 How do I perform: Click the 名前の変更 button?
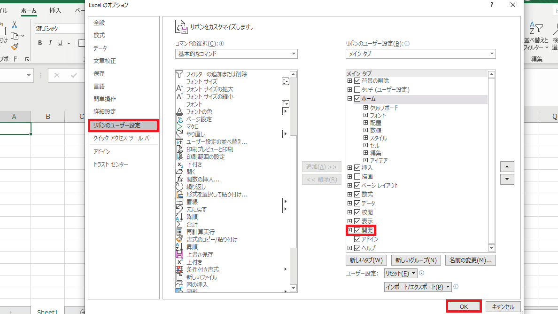[x=471, y=260]
